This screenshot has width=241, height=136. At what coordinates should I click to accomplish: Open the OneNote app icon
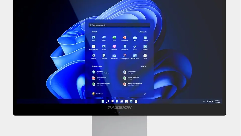pos(114,48)
